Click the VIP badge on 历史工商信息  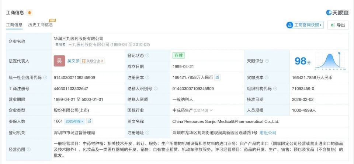coord(52,20)
